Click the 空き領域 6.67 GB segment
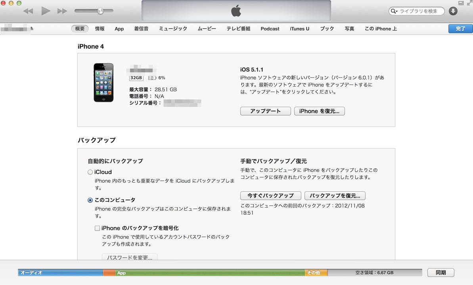Image resolution: width=473 pixels, height=285 pixels. click(x=375, y=273)
